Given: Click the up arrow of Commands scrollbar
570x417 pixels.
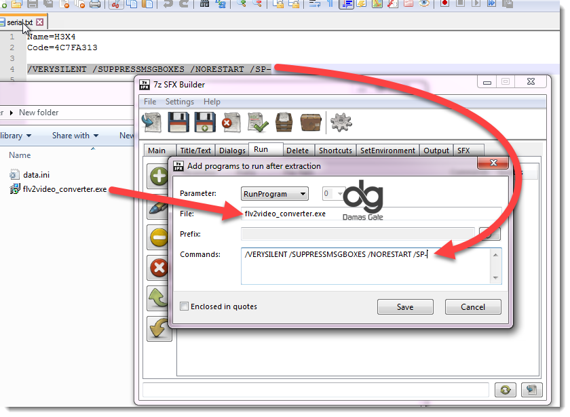Looking at the screenshot, I should [495, 255].
